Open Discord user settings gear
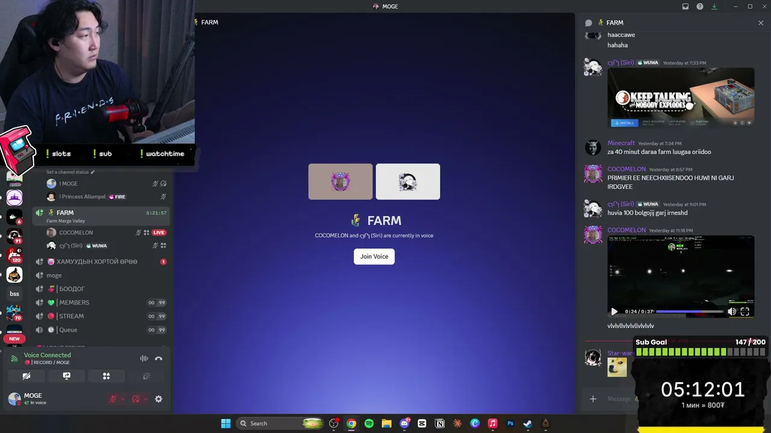771x433 pixels. [x=158, y=399]
